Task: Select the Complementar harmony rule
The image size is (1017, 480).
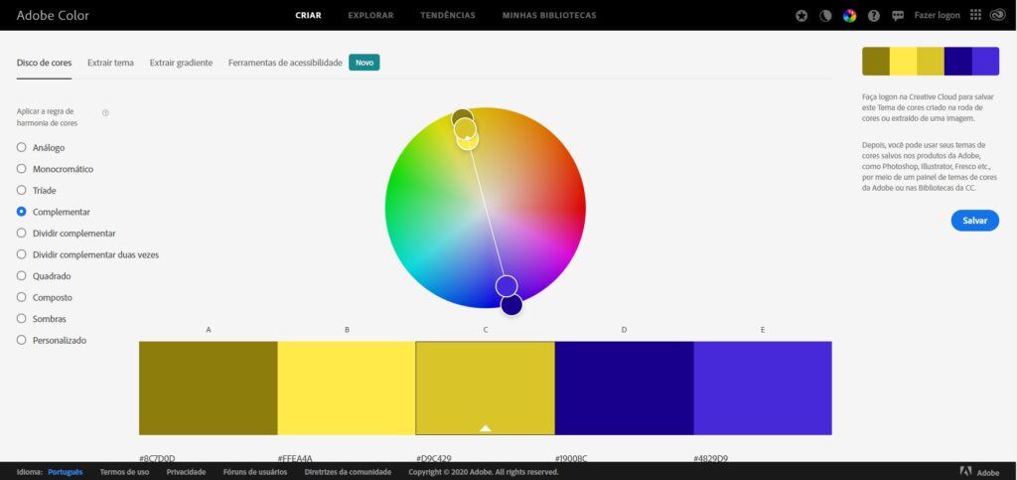Action: coord(54,212)
